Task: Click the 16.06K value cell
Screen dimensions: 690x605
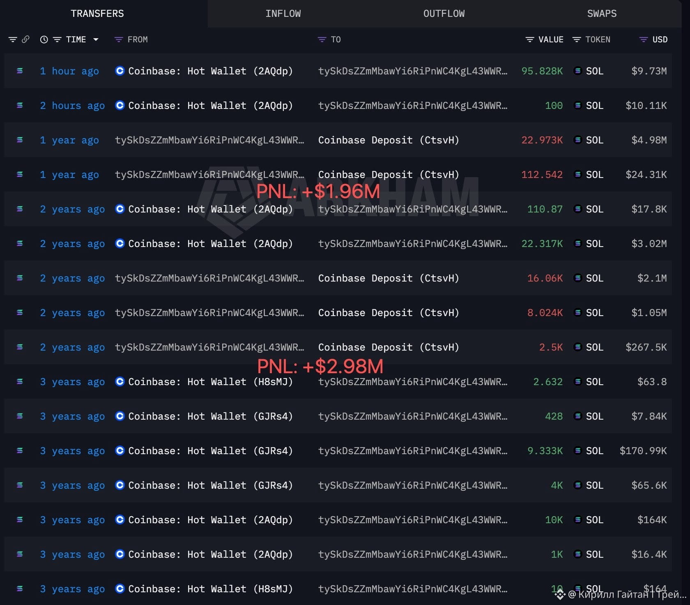Action: [545, 278]
